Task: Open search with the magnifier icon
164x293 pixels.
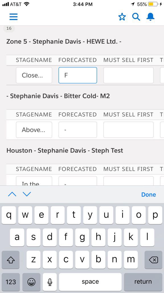Action: coord(136,17)
